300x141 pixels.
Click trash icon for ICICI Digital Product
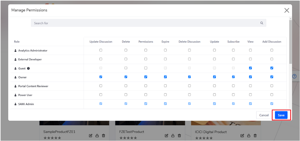pyautogui.click(x=255, y=136)
